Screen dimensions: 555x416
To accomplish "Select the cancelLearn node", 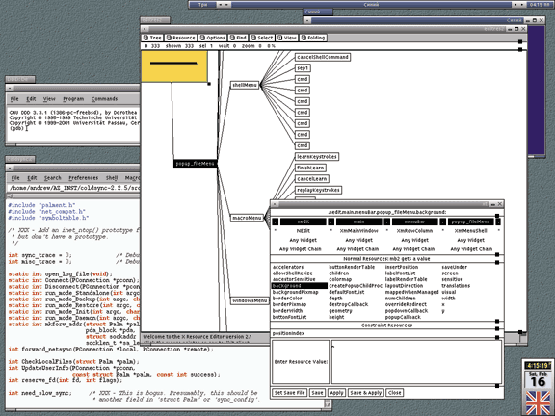I will 312,179.
